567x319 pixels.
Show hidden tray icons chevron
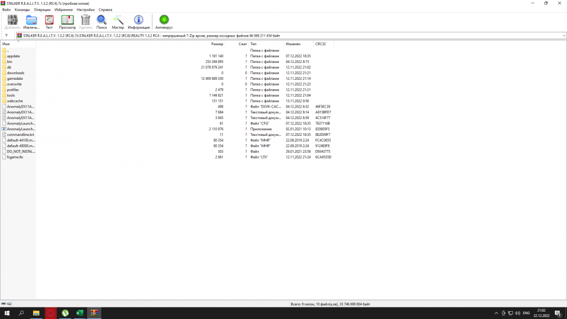pyautogui.click(x=496, y=313)
